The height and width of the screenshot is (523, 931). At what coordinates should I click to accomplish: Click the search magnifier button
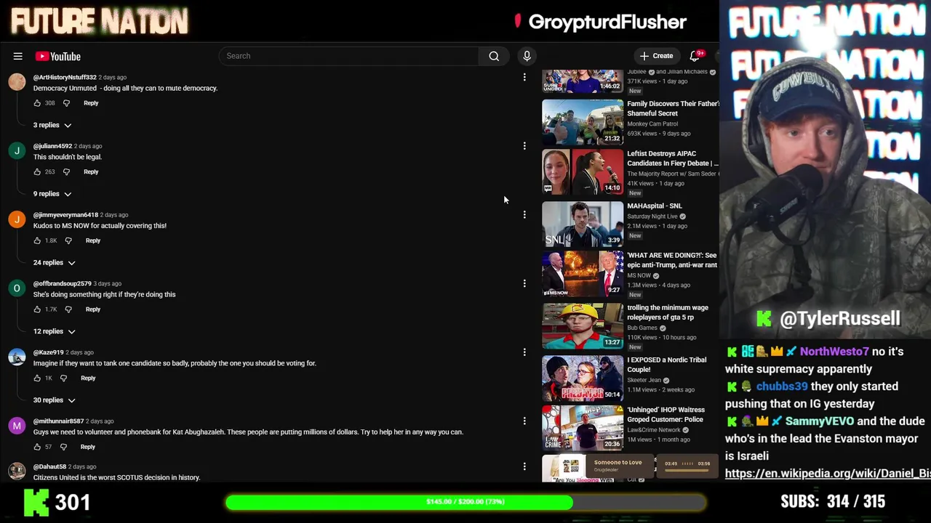point(494,56)
